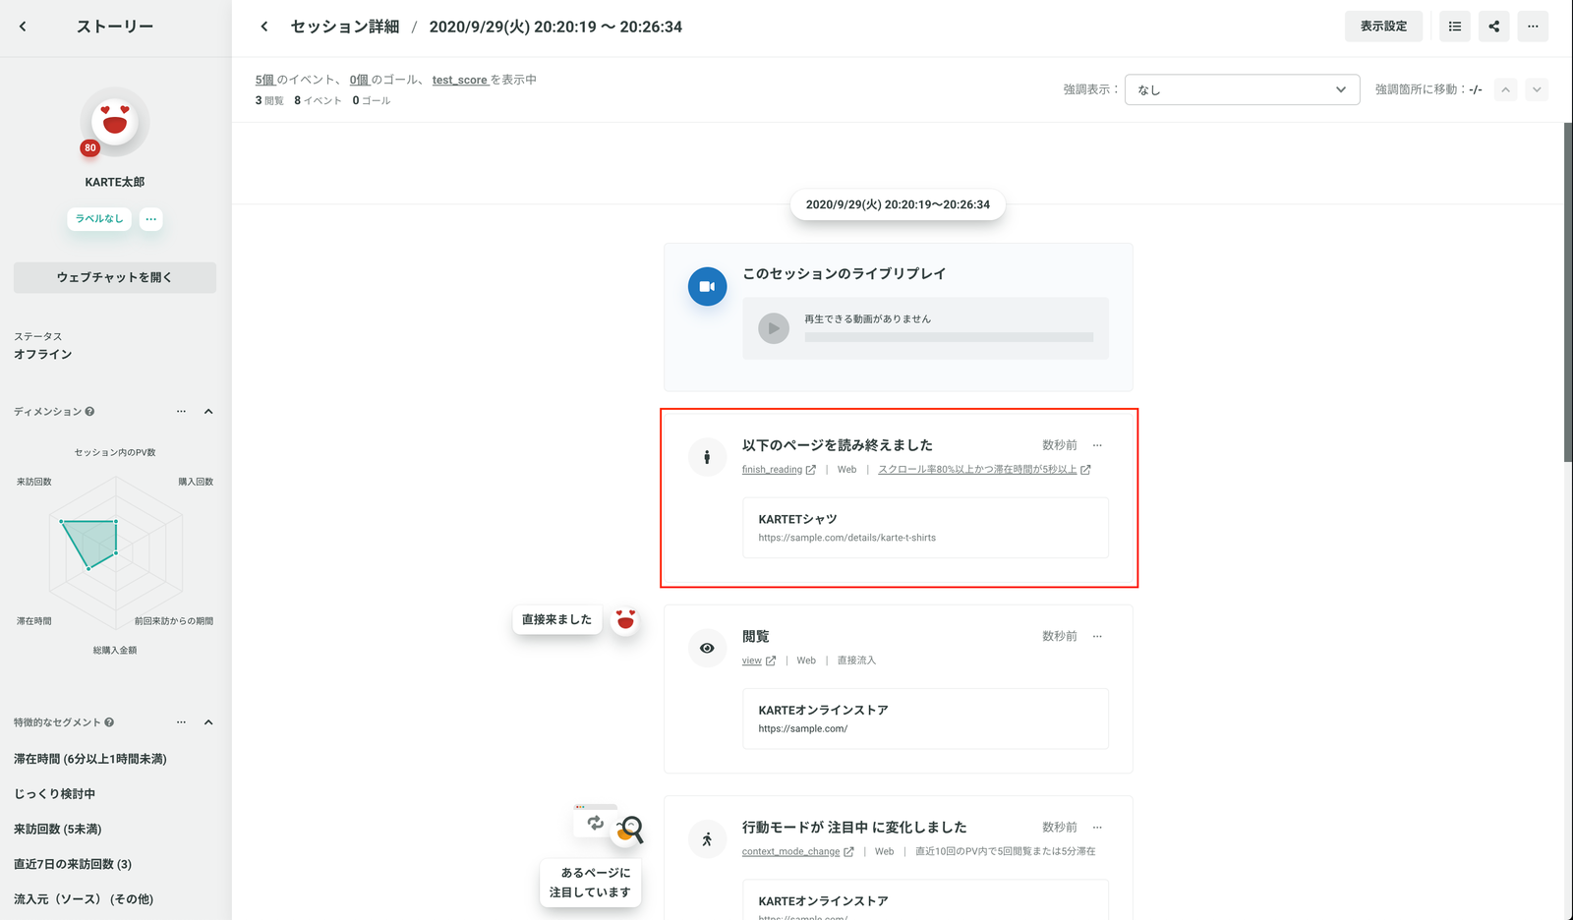The height and width of the screenshot is (920, 1573).
Task: Click the KARTE太郎 avatar face
Action: 115,121
